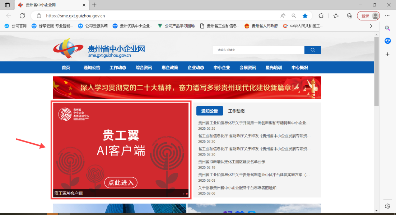
Task: Open 中小企业 navigation item
Action: click(x=222, y=68)
